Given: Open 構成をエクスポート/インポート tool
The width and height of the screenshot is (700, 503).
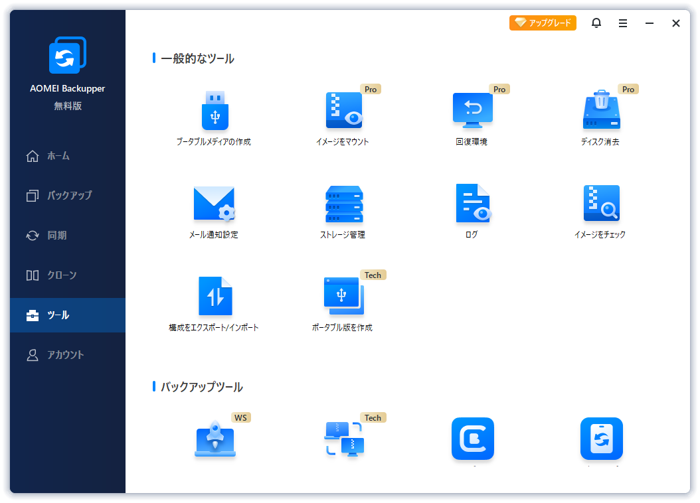Looking at the screenshot, I should click(x=215, y=296).
